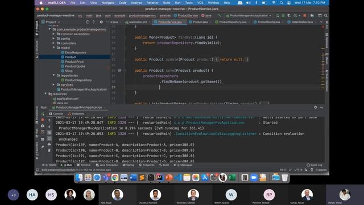Click the up arrow in console gutter
Viewport: 364px width, 205px height.
(49, 120)
